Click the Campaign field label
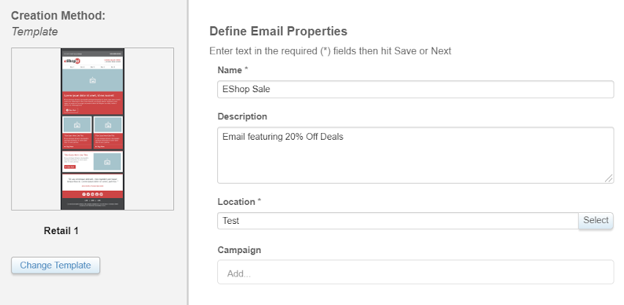Image resolution: width=624 pixels, height=305 pixels. (239, 250)
